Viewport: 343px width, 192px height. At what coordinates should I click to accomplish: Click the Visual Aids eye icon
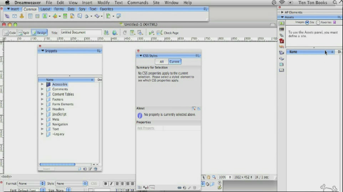140,33
